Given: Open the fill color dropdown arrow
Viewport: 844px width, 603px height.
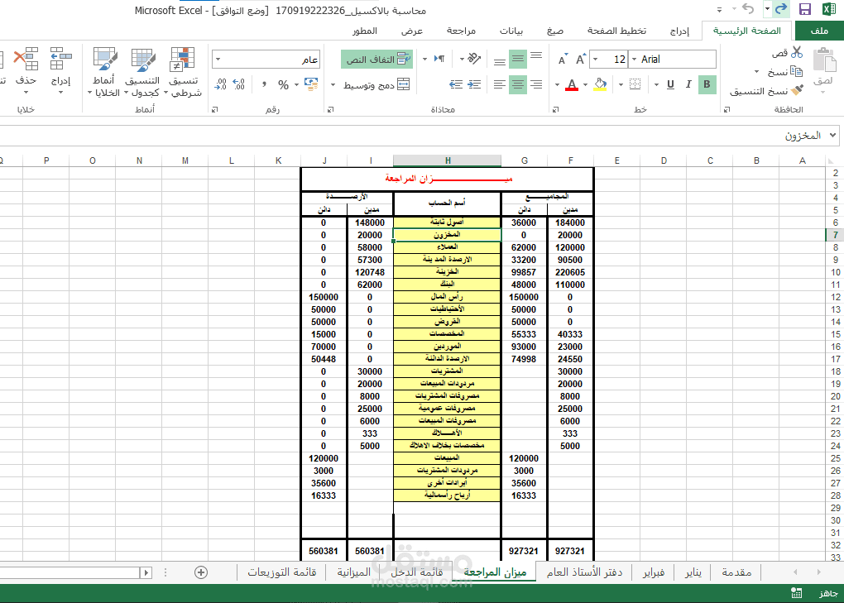Looking at the screenshot, I should tap(586, 84).
